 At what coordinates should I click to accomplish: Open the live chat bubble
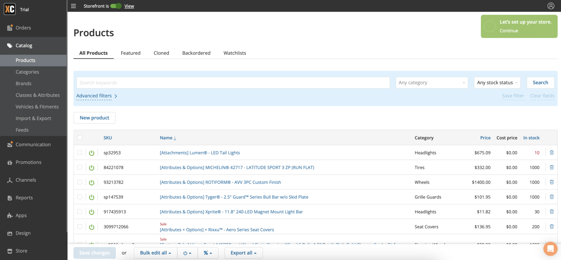550,248
